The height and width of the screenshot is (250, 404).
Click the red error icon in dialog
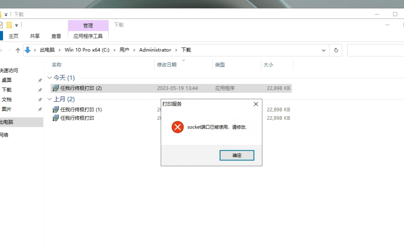pyautogui.click(x=177, y=127)
